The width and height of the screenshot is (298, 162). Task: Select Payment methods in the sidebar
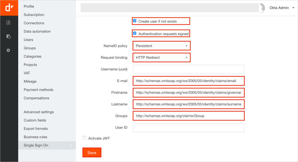(x=38, y=90)
